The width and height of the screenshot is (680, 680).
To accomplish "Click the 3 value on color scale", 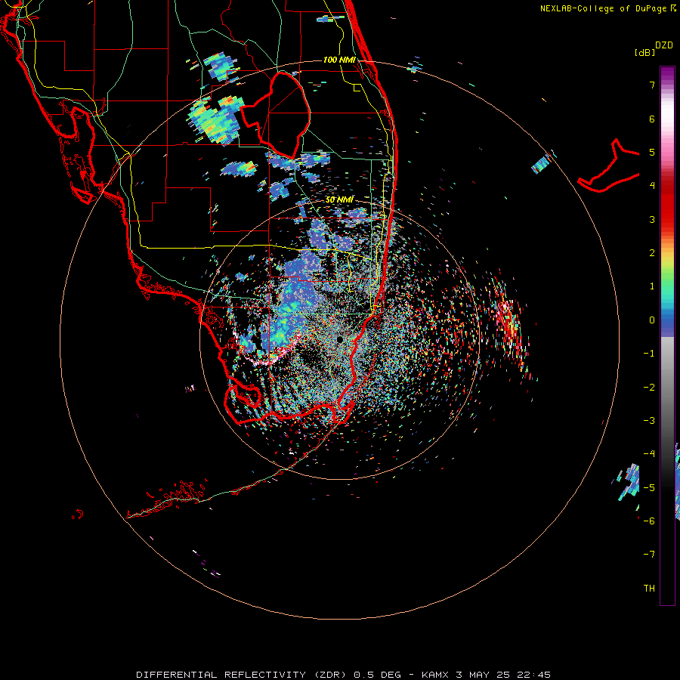I will [652, 219].
